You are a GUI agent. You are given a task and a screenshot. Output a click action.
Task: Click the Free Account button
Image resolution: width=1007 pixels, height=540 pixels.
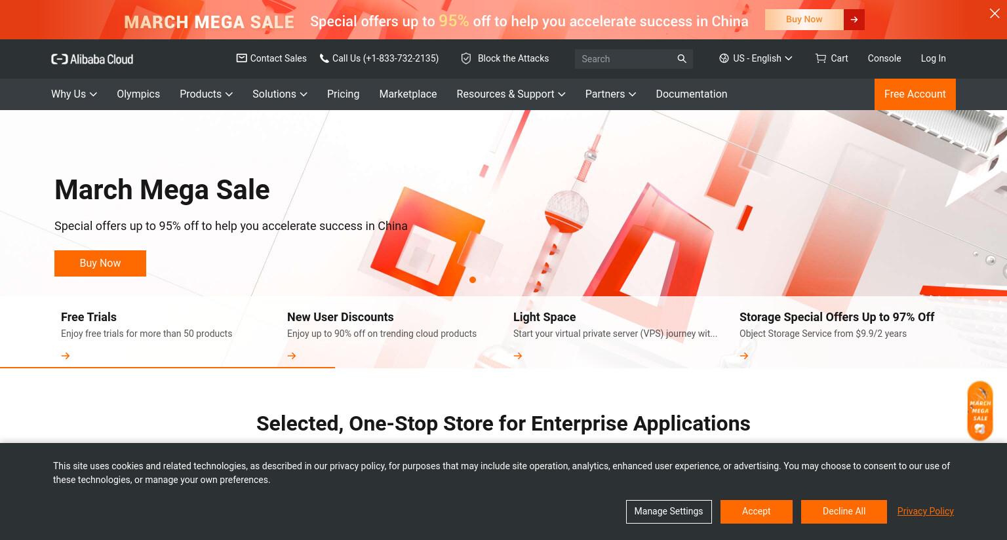pyautogui.click(x=915, y=94)
